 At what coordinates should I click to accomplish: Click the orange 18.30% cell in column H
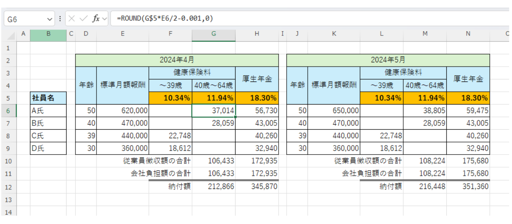257,98
